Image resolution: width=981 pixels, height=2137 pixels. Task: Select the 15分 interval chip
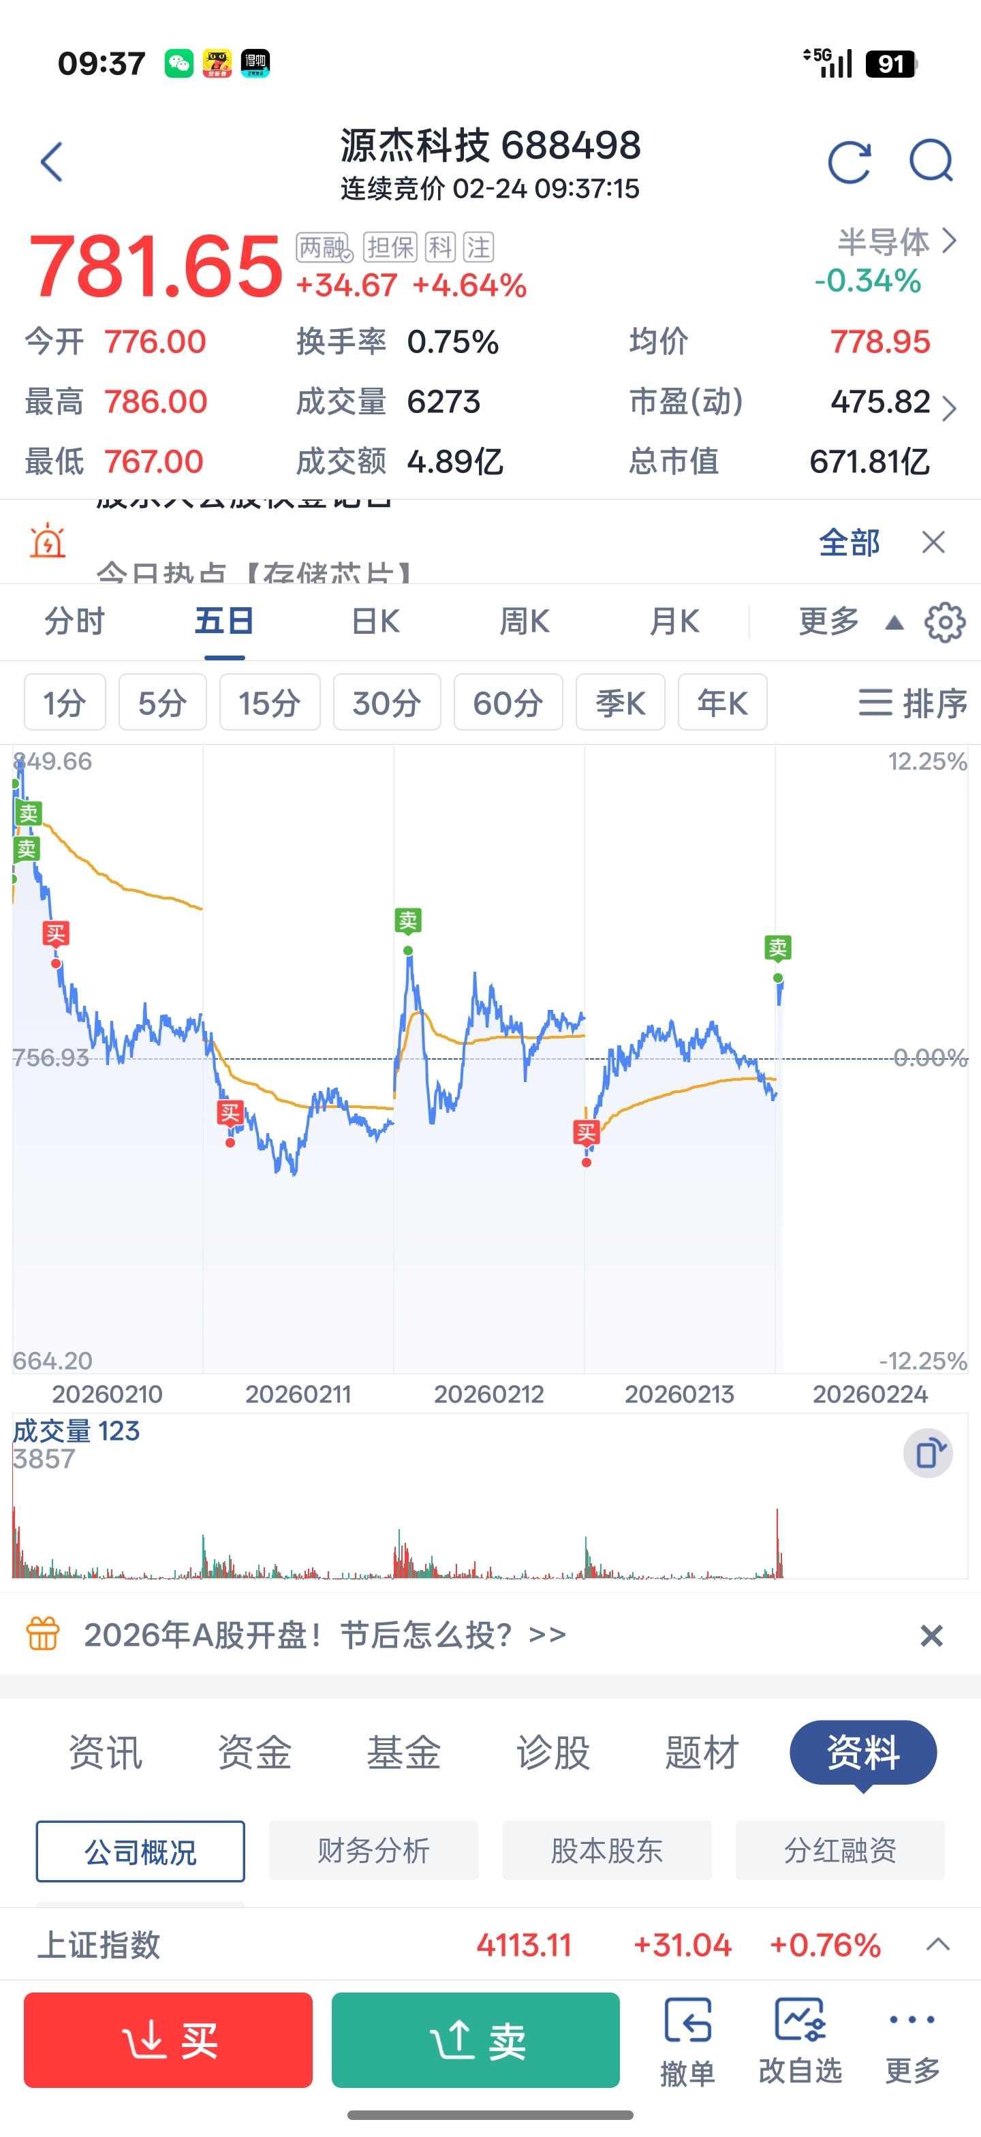(270, 703)
